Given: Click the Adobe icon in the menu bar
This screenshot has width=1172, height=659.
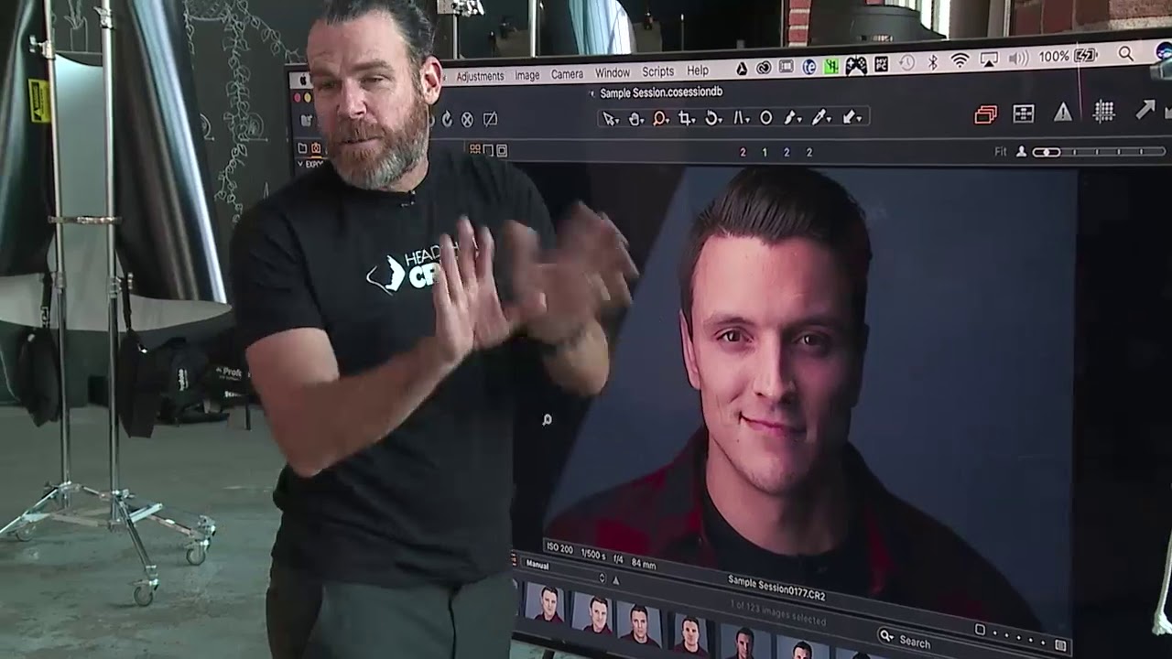Looking at the screenshot, I should pos(742,68).
